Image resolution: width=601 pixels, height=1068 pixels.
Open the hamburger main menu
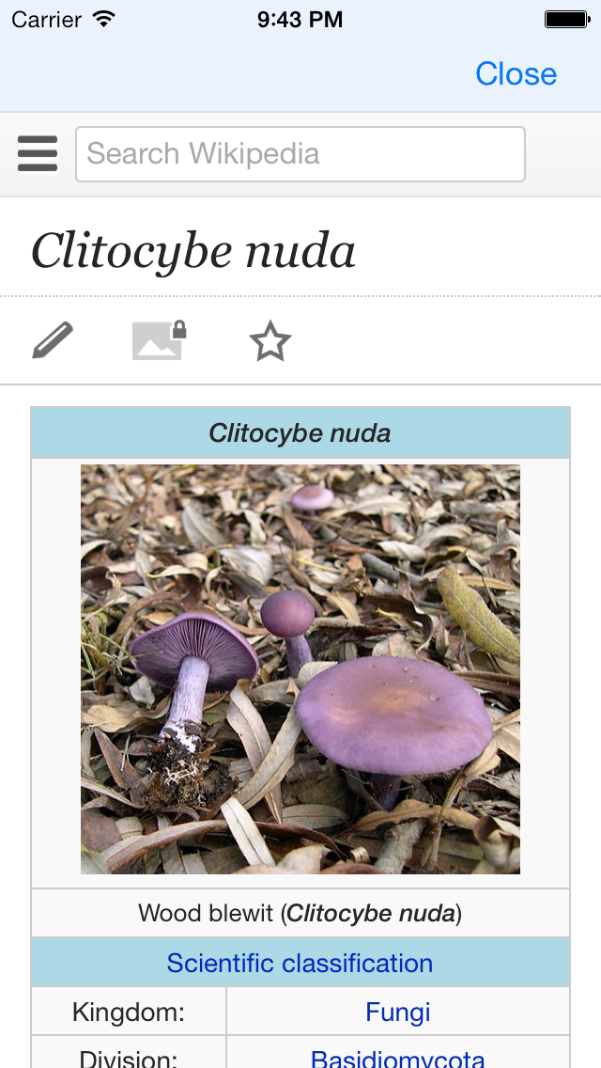(38, 153)
